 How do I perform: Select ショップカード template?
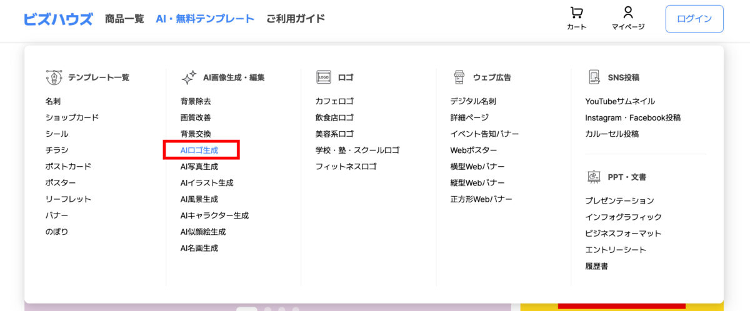(x=72, y=117)
